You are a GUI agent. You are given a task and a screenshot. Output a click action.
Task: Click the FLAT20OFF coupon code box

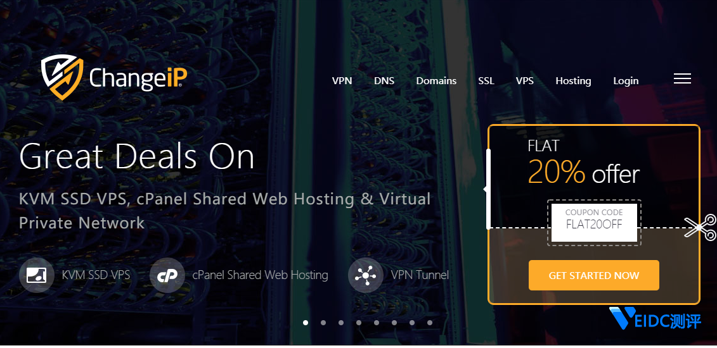coord(594,223)
